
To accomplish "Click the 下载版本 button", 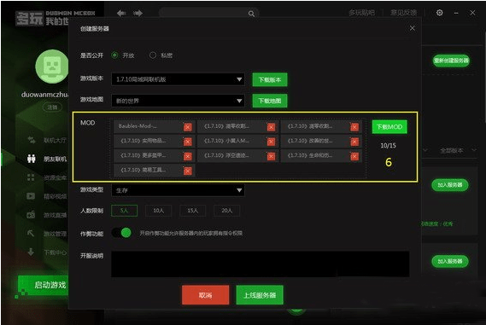I will [x=270, y=79].
